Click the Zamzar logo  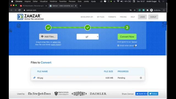31,17
